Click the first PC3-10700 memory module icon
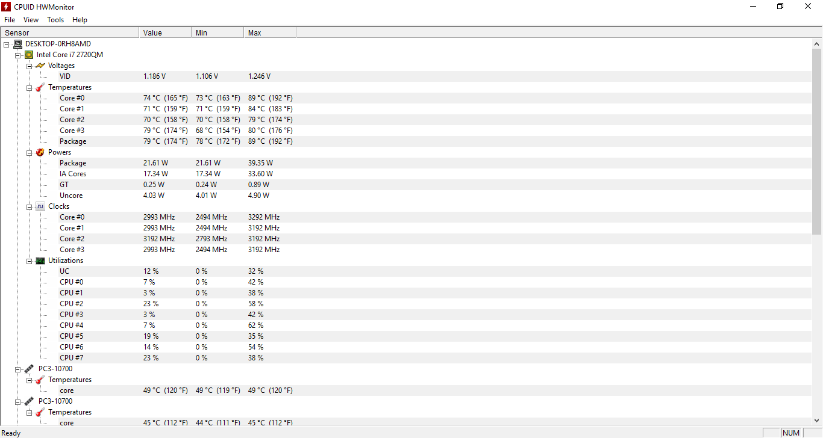Screen dimensions: 823x438 29,369
